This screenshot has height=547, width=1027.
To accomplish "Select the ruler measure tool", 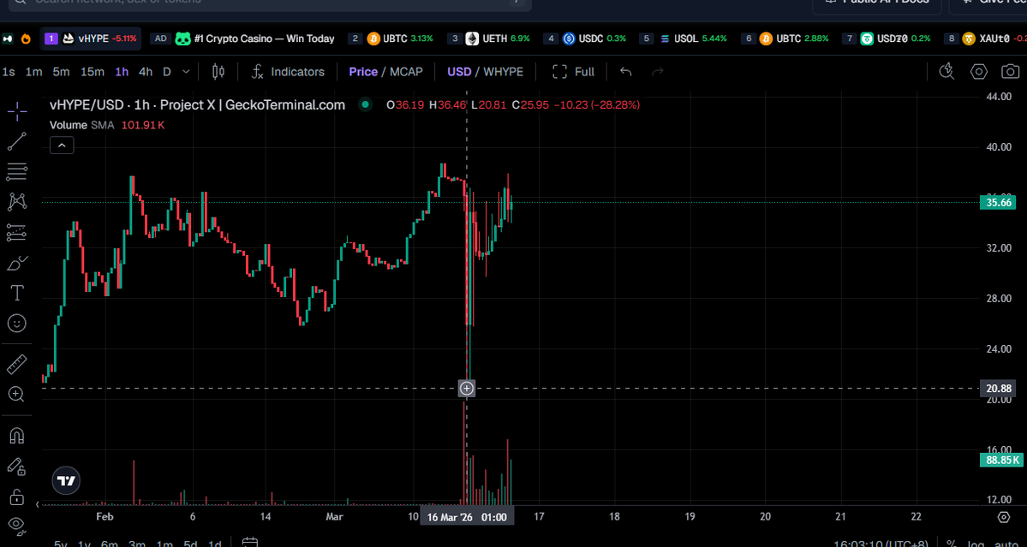I will pyautogui.click(x=17, y=364).
